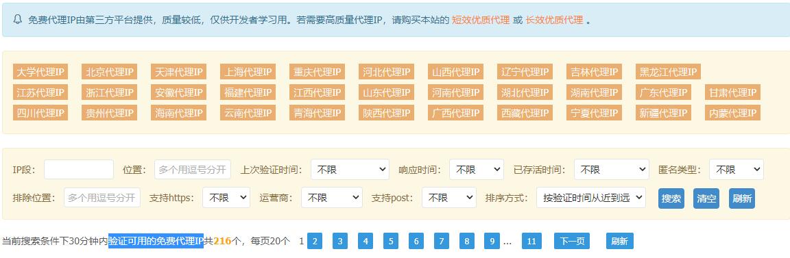Select 大学代理IP tag
Screen dimensions: 790x258
click(40, 72)
